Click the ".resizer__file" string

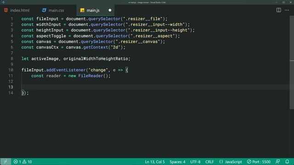143,19
